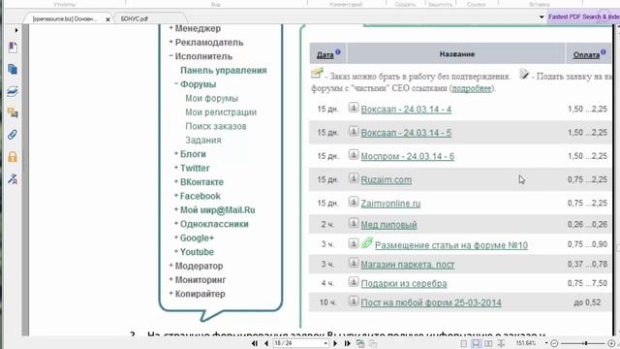Go to the last page
This screenshot has width=620, height=349.
coord(347,343)
